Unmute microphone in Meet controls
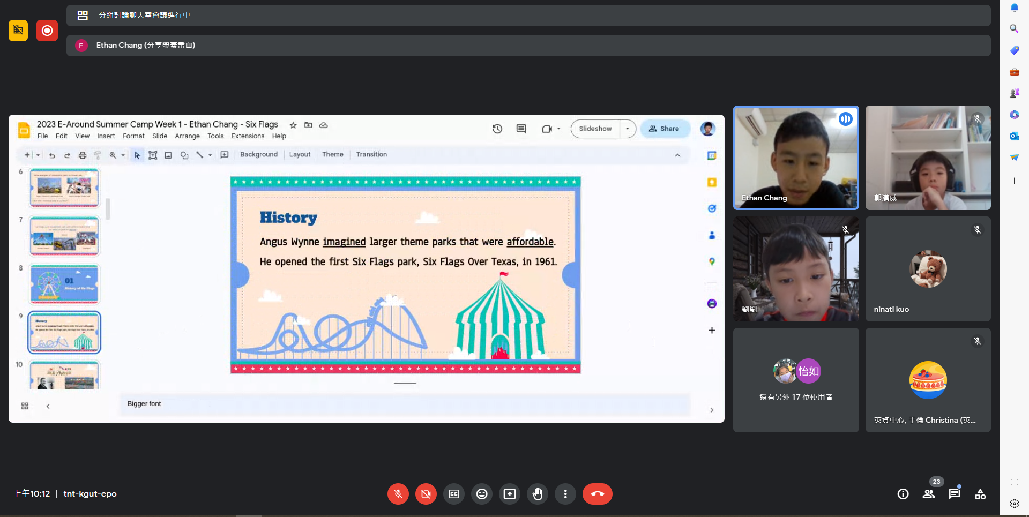Screen dimensions: 1029x517 click(398, 494)
